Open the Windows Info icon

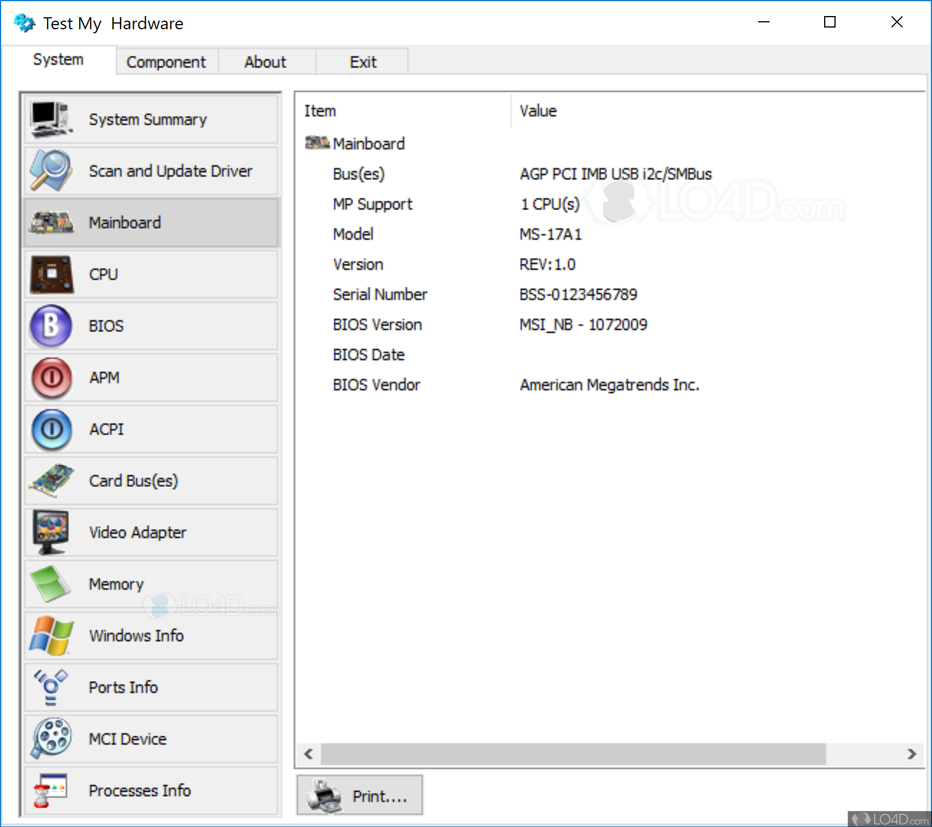pos(52,635)
